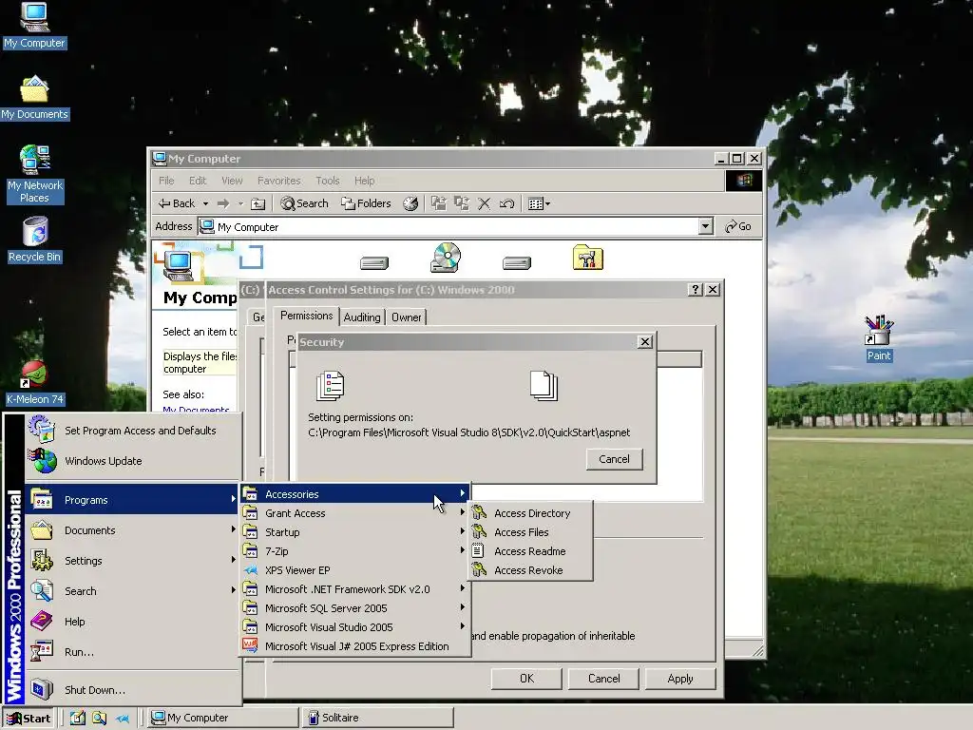Expand the Address bar dropdown
This screenshot has height=730, width=973.
pos(705,226)
